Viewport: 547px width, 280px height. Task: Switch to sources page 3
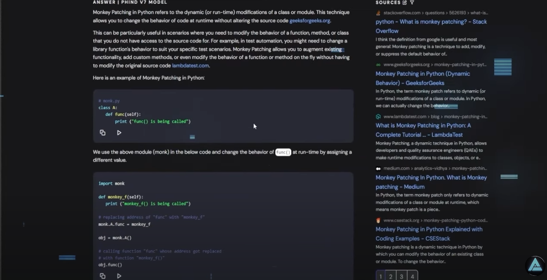(401, 276)
